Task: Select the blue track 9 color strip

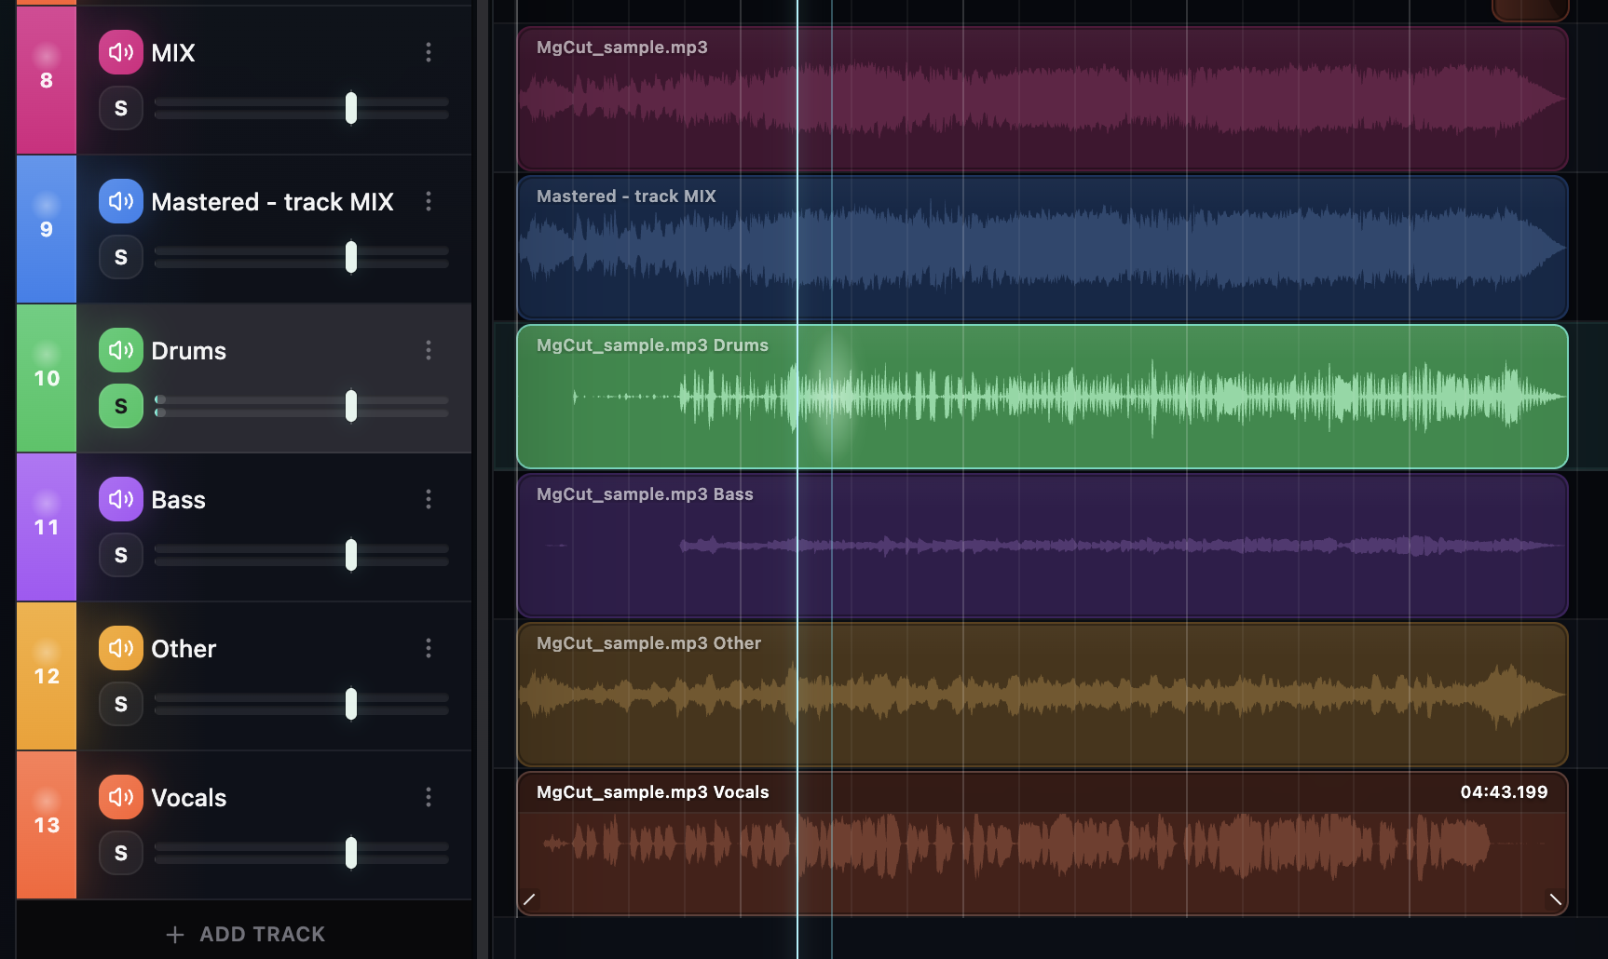Action: coord(47,229)
